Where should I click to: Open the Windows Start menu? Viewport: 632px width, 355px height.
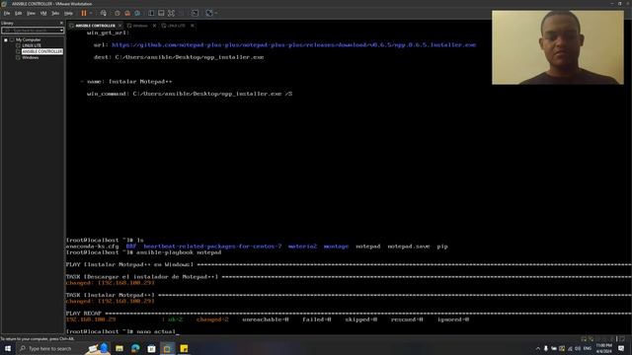[8, 348]
